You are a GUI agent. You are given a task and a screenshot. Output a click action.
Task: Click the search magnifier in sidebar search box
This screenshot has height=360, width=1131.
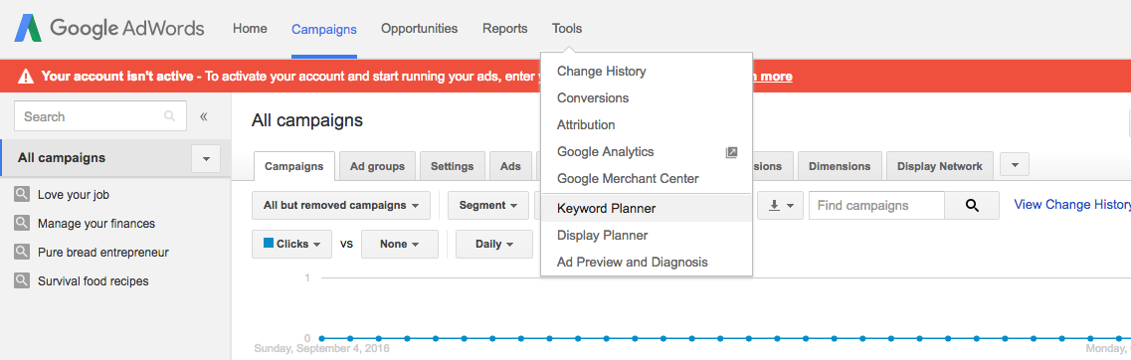coord(169,116)
